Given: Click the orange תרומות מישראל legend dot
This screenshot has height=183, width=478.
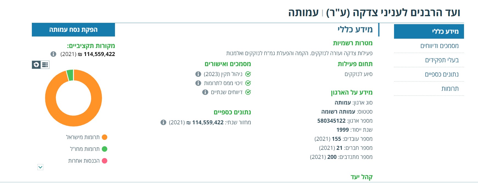Looking at the screenshot, I should pyautogui.click(x=105, y=137).
